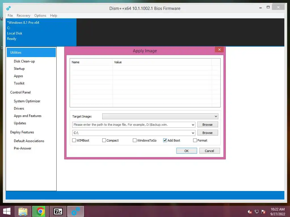The height and width of the screenshot is (217, 290).
Task: Open the Startup sidebar item
Action: (19, 69)
